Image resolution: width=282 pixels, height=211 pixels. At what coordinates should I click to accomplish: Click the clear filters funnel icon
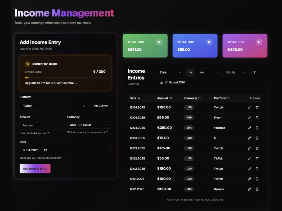pyautogui.click(x=255, y=72)
